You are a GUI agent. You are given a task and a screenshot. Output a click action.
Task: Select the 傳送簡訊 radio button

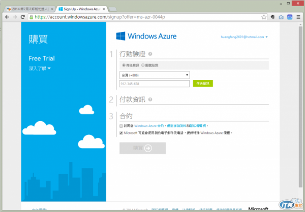(124, 65)
